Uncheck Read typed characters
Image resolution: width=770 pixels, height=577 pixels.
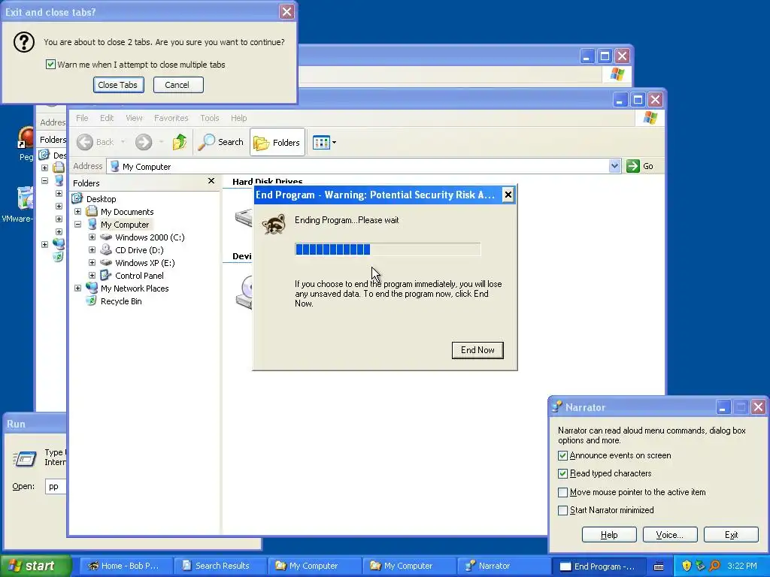[x=562, y=473]
